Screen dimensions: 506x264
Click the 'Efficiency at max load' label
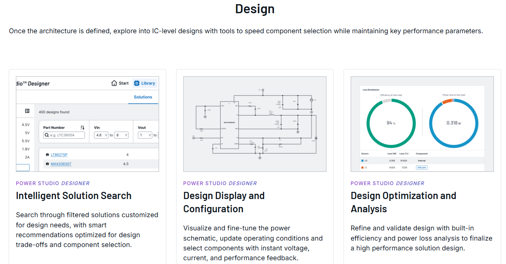coord(391,95)
